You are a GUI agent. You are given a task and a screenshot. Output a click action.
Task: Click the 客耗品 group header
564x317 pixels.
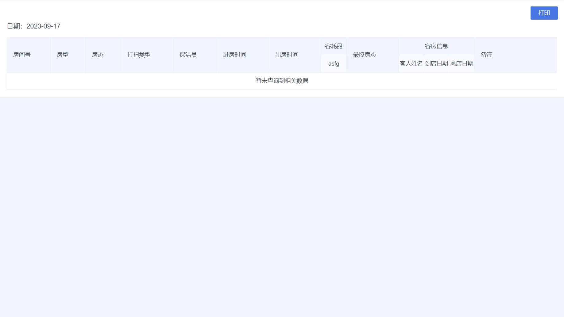click(334, 46)
